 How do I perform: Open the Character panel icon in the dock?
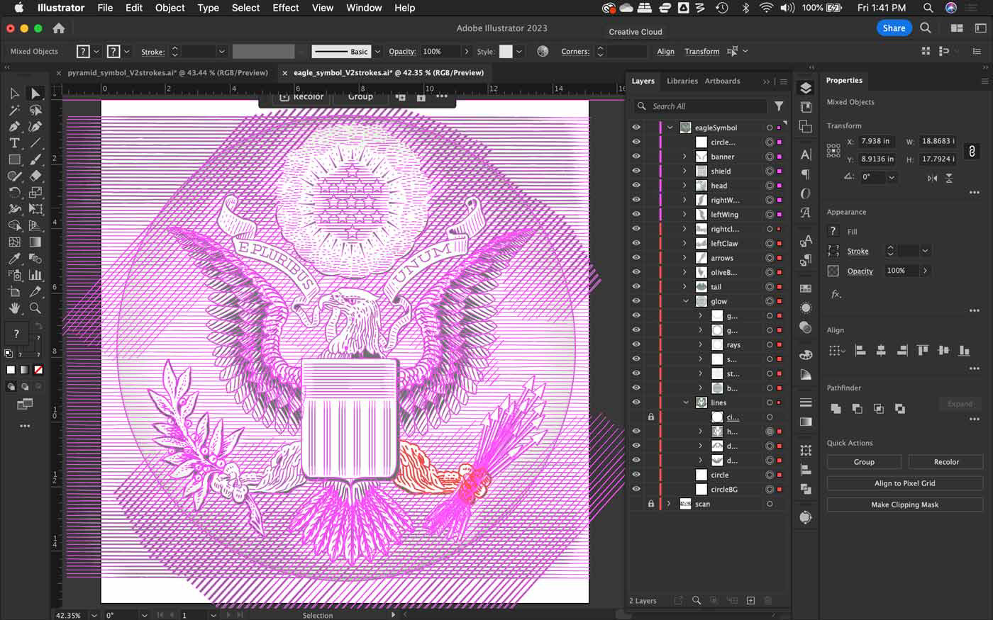[x=806, y=154]
